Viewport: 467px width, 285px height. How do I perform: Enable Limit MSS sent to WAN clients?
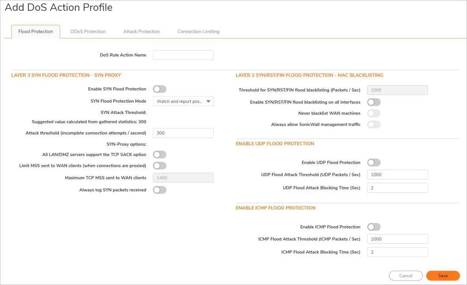160,166
